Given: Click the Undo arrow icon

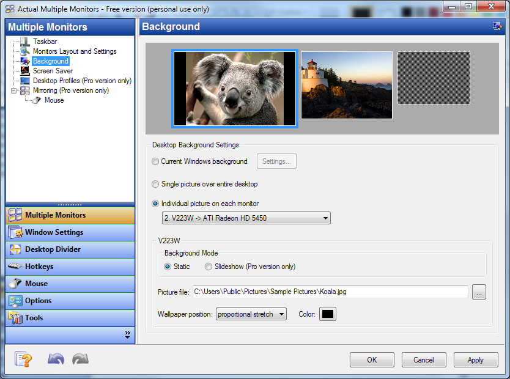Looking at the screenshot, I should [x=56, y=359].
